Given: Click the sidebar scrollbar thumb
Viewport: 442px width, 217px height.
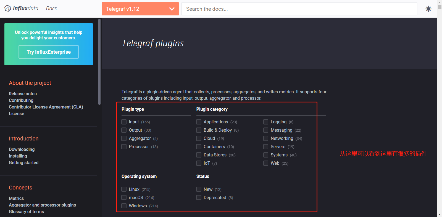Looking at the screenshot, I should click(x=99, y=62).
